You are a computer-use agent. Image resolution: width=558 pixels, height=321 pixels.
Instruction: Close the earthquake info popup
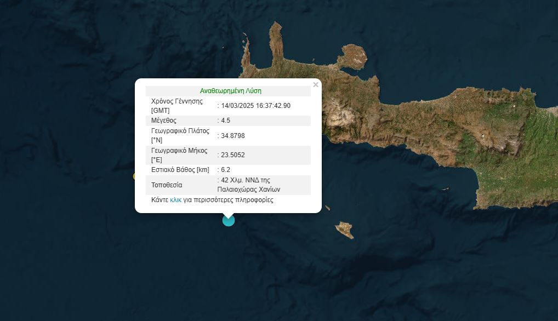315,85
